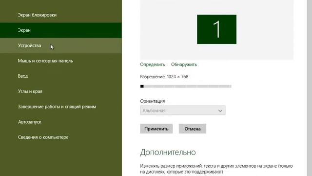Click the Обнаружить link
Image resolution: width=312 pixels, height=176 pixels.
tap(184, 65)
